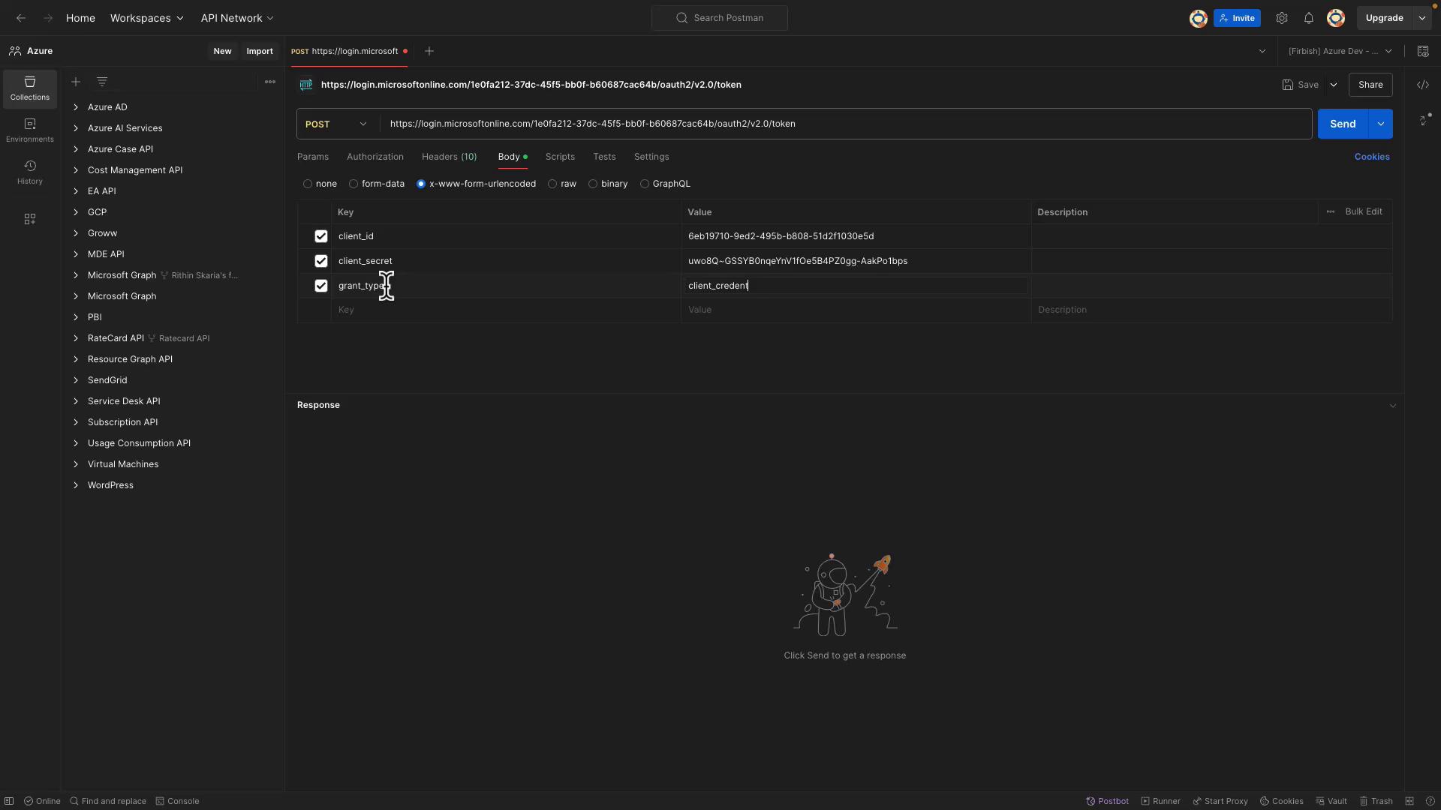1441x810 pixels.
Task: Select the raw body radio button
Action: click(552, 184)
